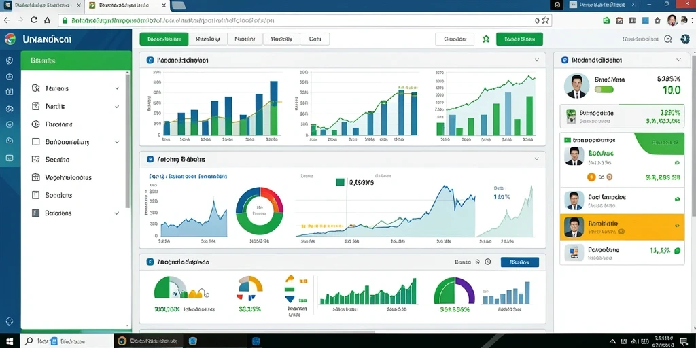This screenshot has height=348, width=696.
Task: Check the empty square box in the fourth sidebar item
Action: pos(37,142)
